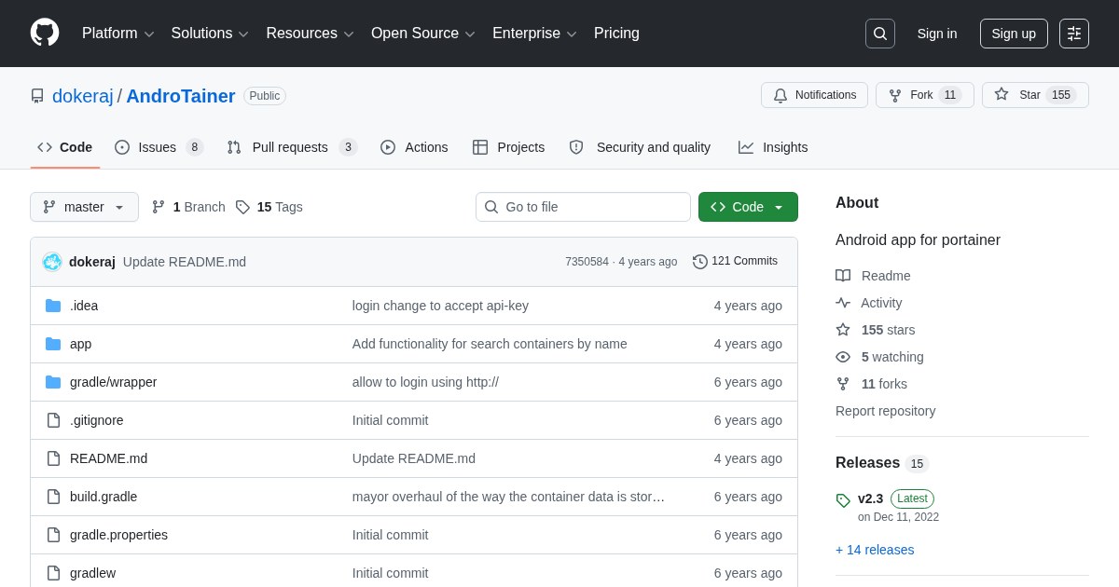1119x587 pixels.
Task: Switch to the Pull requests tab
Action: [292, 147]
